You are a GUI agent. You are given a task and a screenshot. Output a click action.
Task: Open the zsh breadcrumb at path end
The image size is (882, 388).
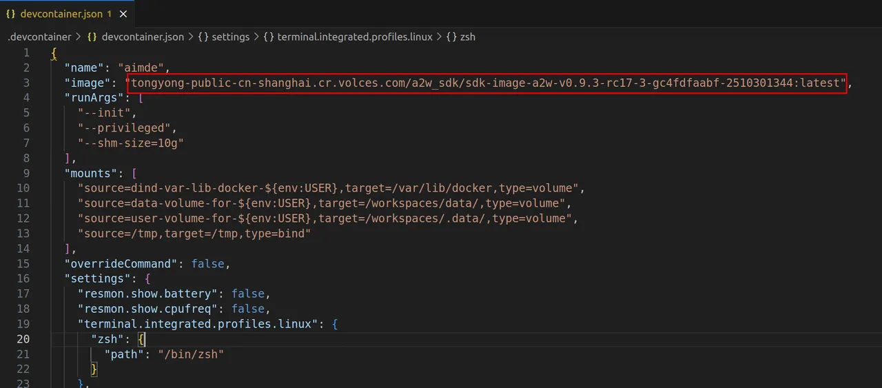tap(468, 37)
